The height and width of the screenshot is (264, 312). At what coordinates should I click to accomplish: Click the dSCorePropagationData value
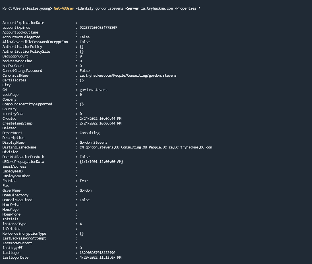click(101, 162)
